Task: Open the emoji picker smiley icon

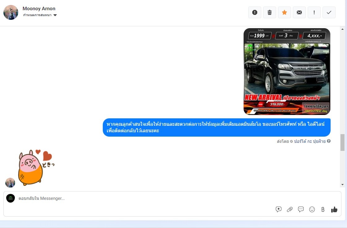Action: coord(312,209)
